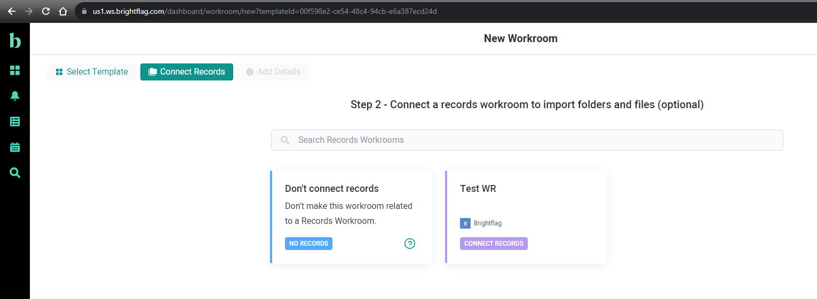
Task: Select the Connect Records step tab
Action: tap(187, 72)
